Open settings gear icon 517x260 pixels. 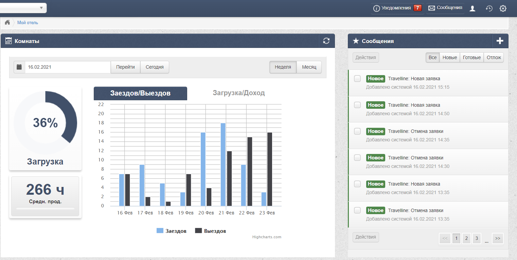pos(503,8)
